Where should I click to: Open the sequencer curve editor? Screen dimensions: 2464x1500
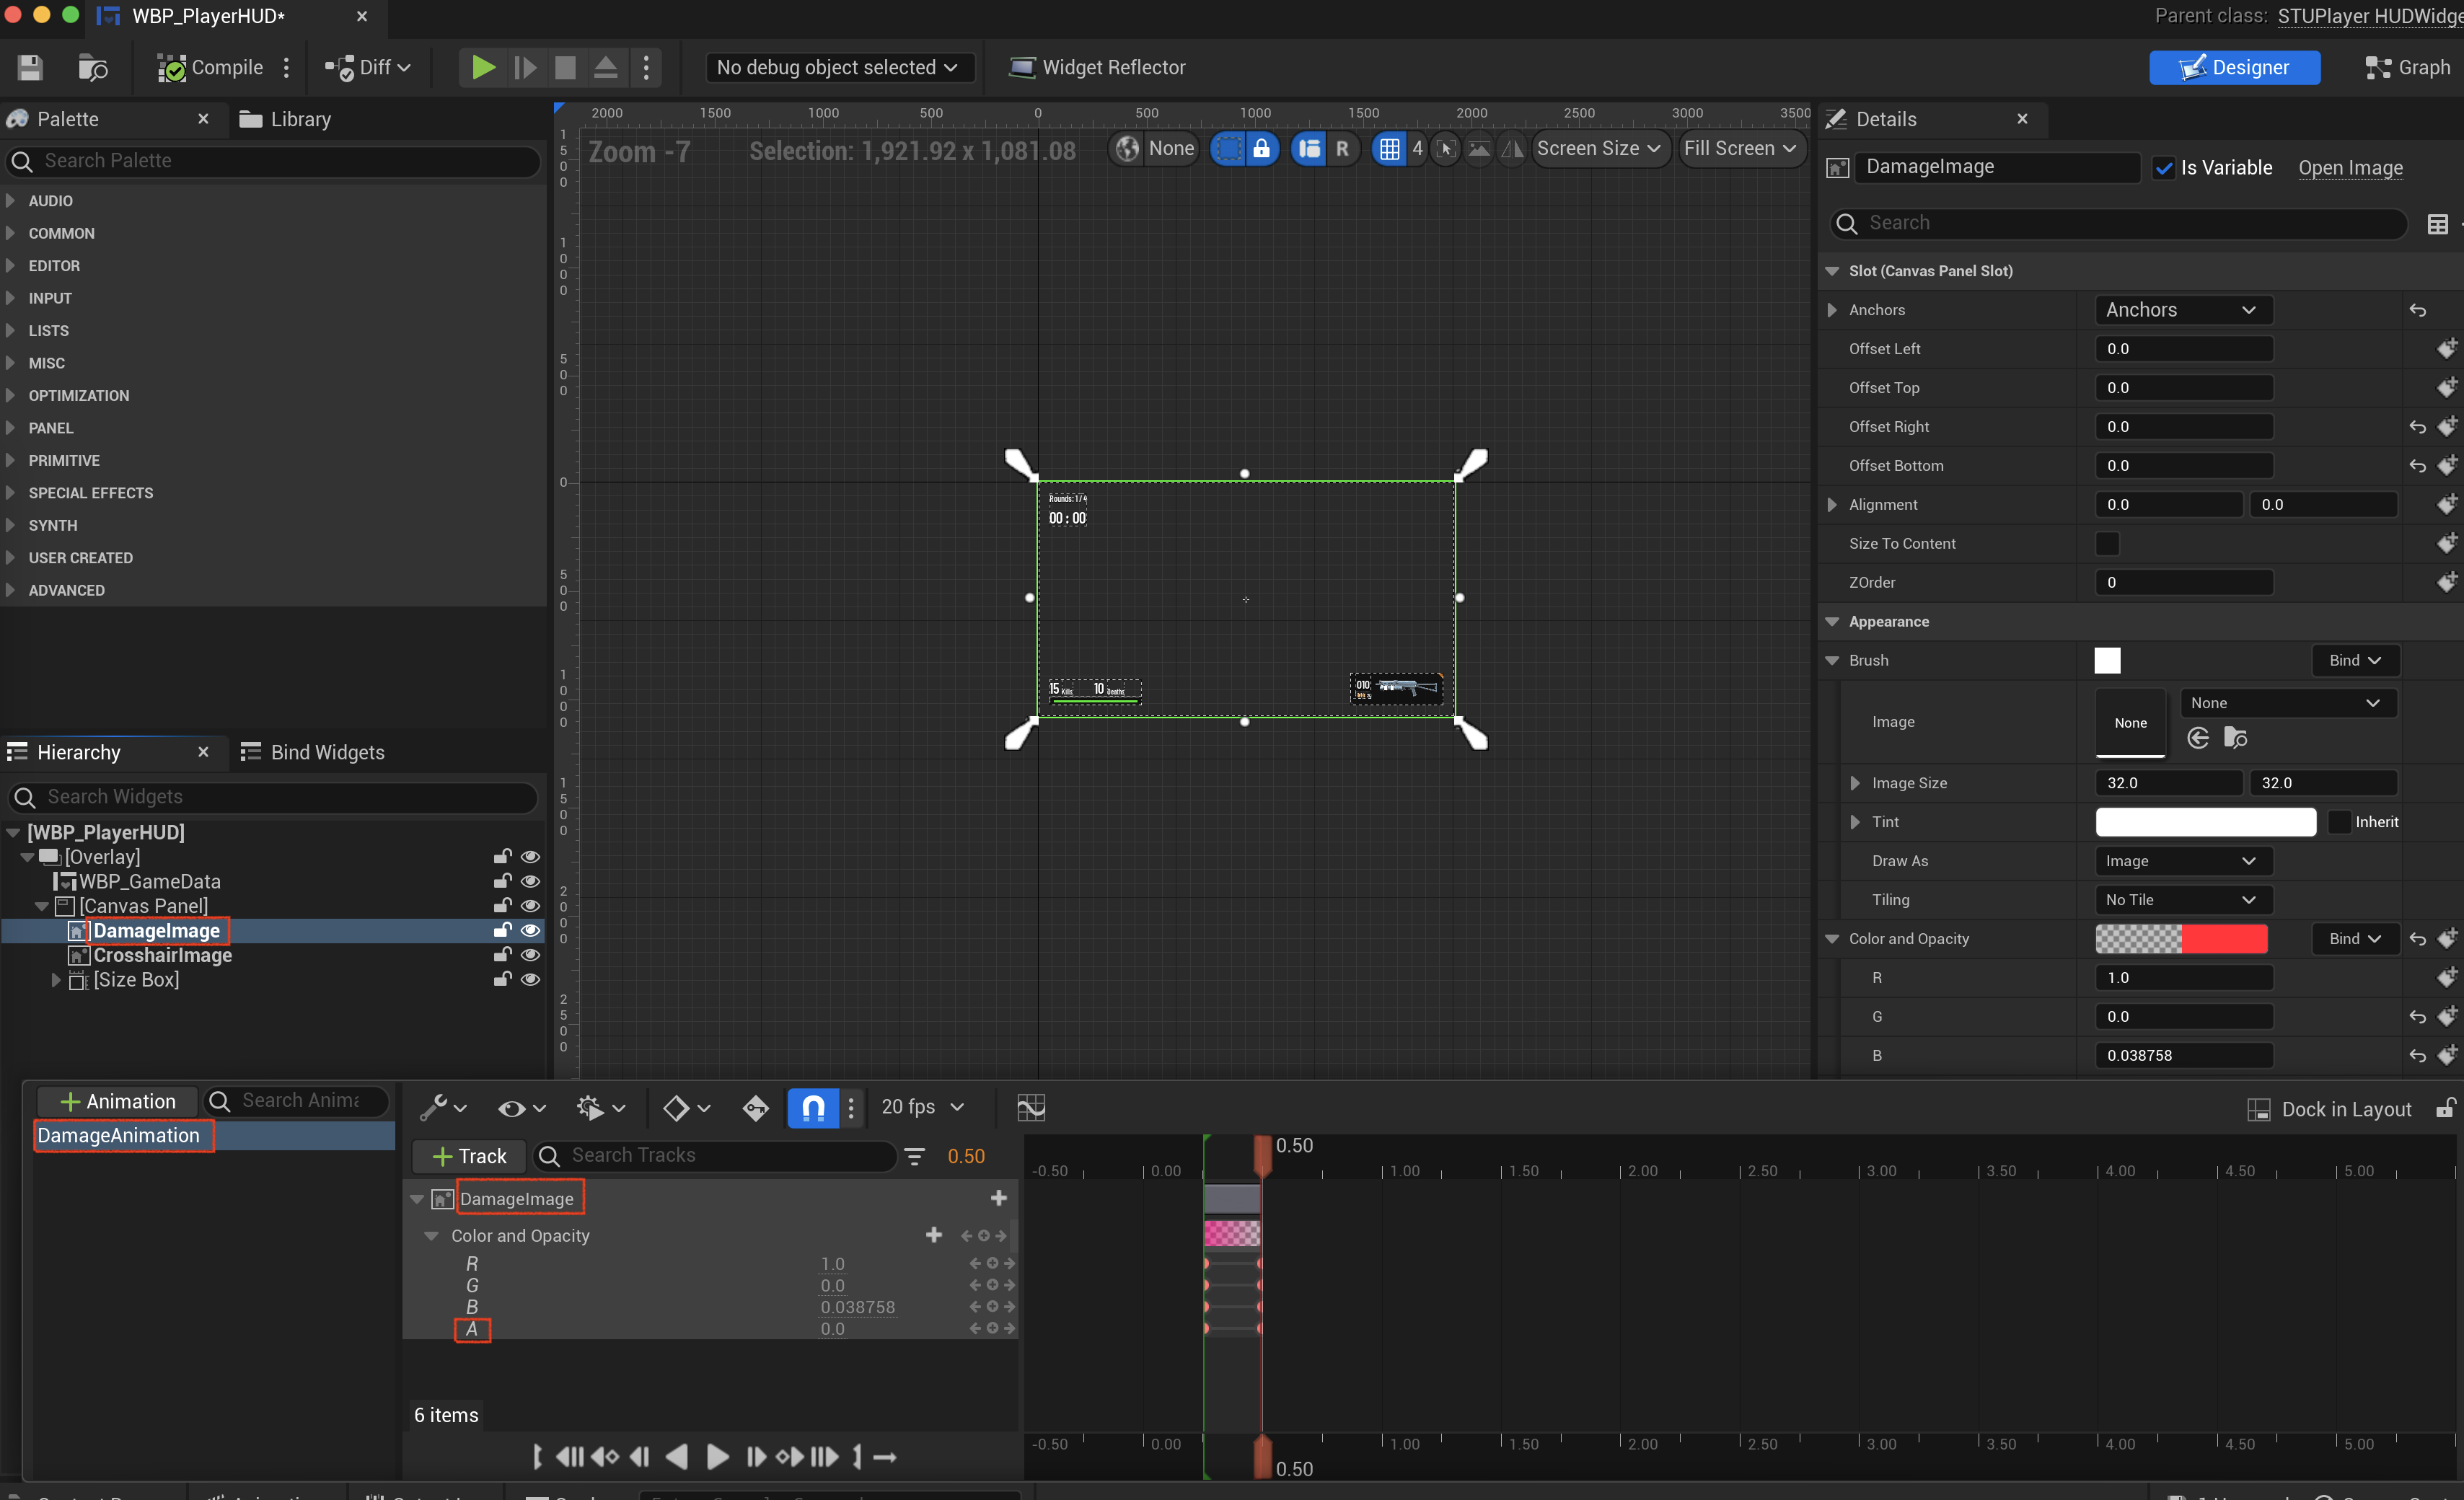1031,1107
